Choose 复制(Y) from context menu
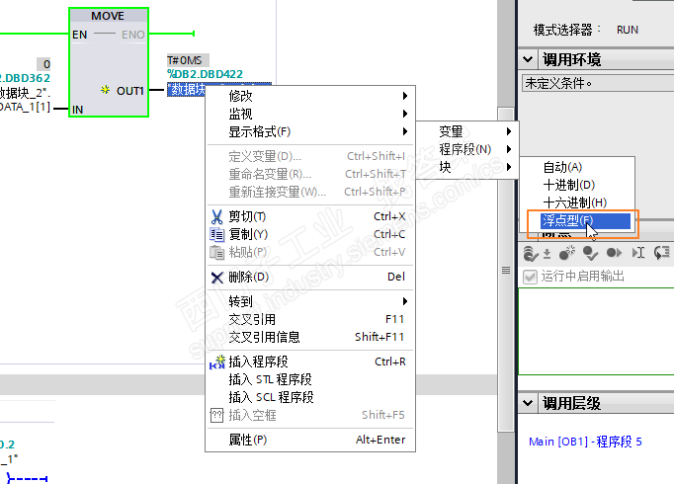Viewport: 674px width, 484px height. [x=310, y=234]
